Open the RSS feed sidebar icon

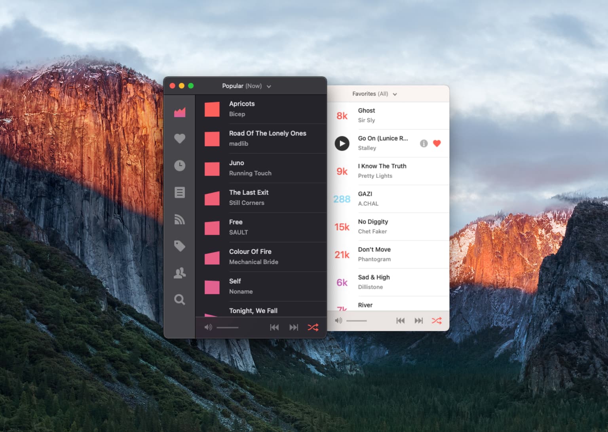tap(180, 219)
